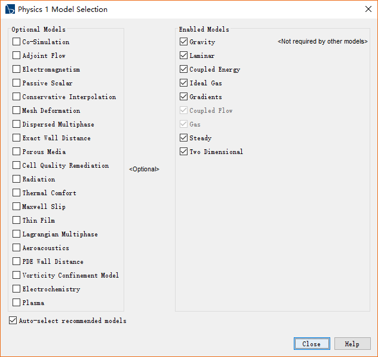
Task: Uncheck the Gravity enabled model
Action: (184, 42)
